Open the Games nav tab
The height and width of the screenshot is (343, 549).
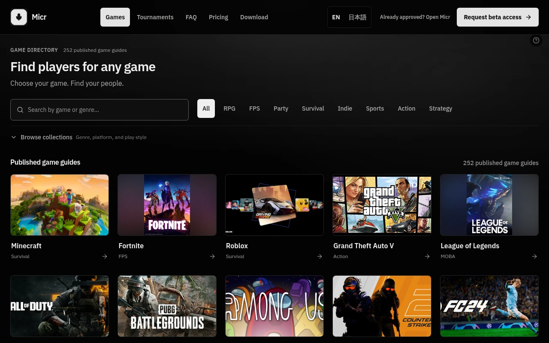(x=115, y=17)
